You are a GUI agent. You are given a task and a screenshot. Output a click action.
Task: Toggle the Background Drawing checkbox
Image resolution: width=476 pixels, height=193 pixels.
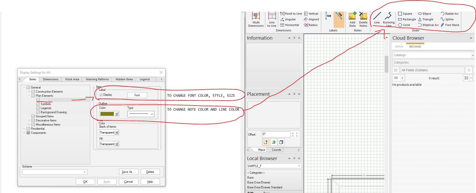point(38,112)
